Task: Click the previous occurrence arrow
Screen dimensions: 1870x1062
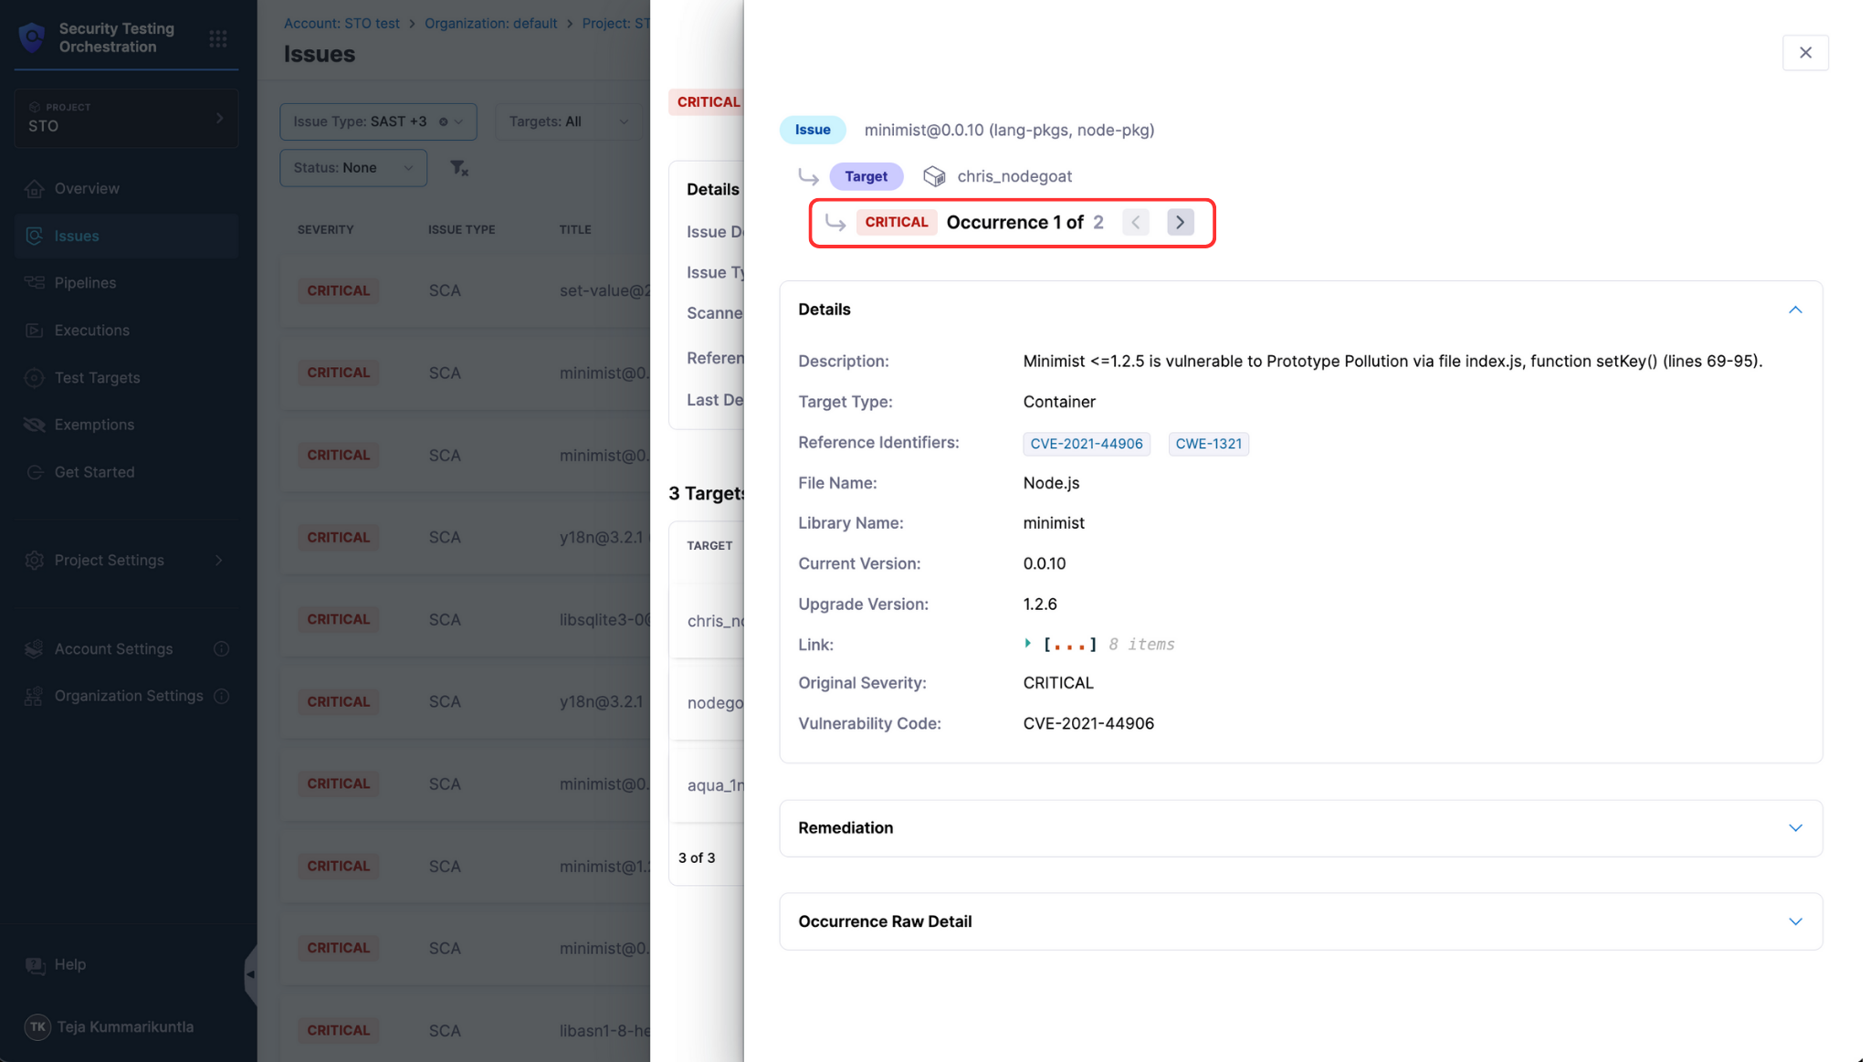Action: pyautogui.click(x=1136, y=222)
